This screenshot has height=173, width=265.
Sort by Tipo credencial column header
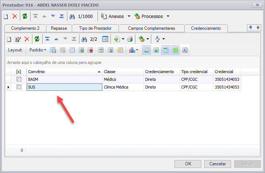[197, 72]
